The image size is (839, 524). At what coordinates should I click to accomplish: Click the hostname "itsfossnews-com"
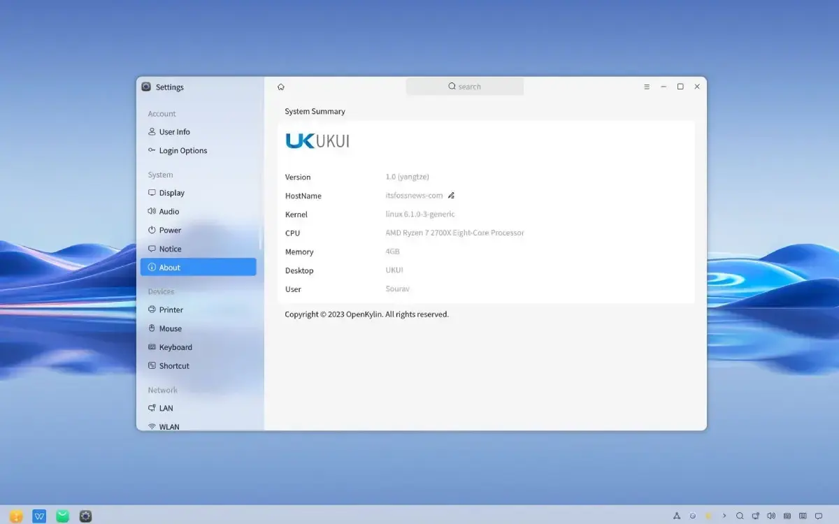414,196
